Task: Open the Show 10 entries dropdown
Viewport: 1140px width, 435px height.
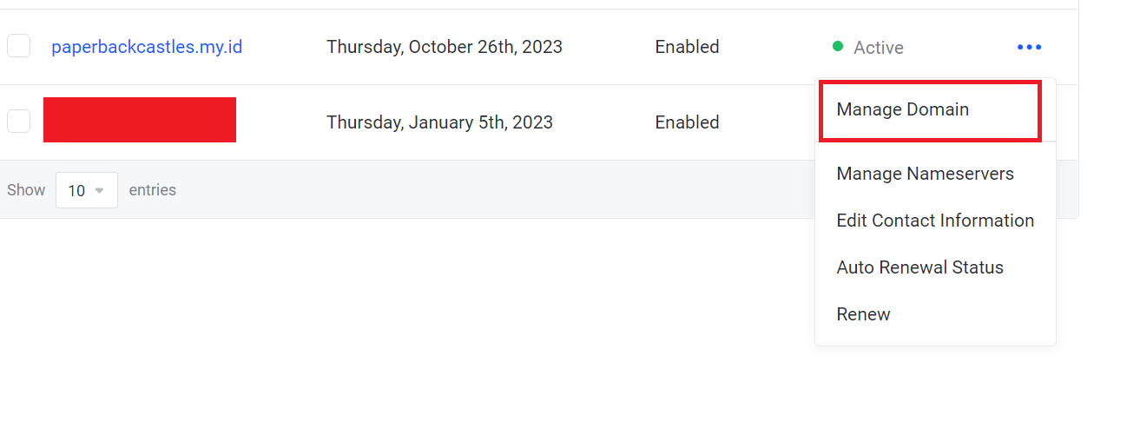Action: pos(86,190)
